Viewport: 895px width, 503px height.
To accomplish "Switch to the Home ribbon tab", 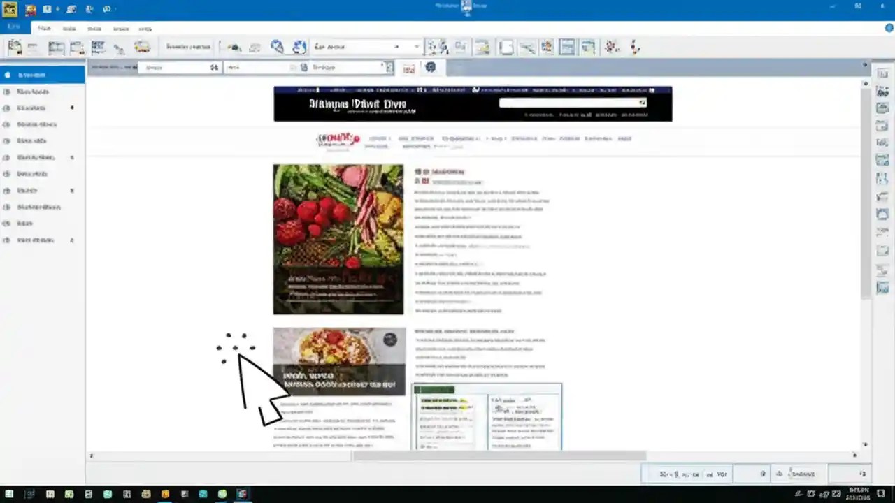I will (x=44, y=29).
